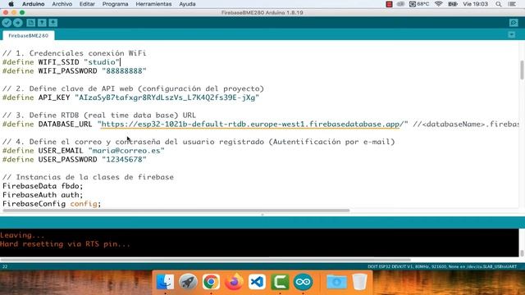Click the Vie 19:03 clock
Image resolution: width=525 pixels, height=295 pixels.
click(476, 4)
